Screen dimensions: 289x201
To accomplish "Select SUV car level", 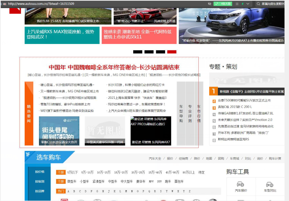I will click(x=159, y=182).
